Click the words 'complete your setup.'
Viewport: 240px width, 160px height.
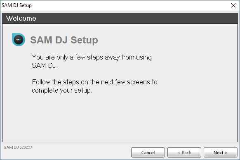[x=62, y=91]
